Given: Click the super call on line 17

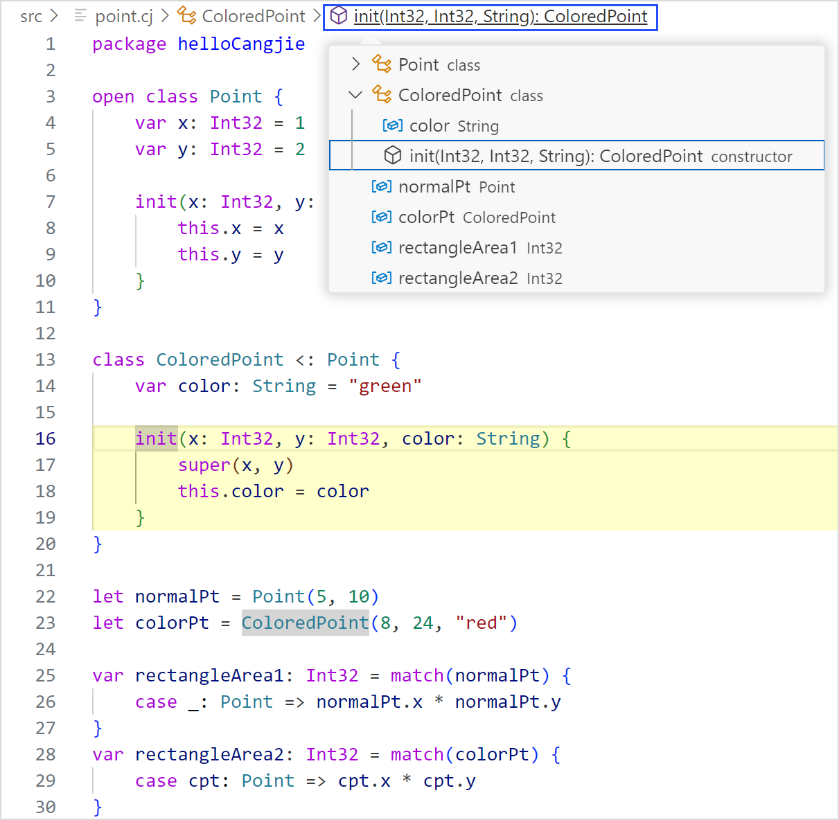Looking at the screenshot, I should [204, 465].
